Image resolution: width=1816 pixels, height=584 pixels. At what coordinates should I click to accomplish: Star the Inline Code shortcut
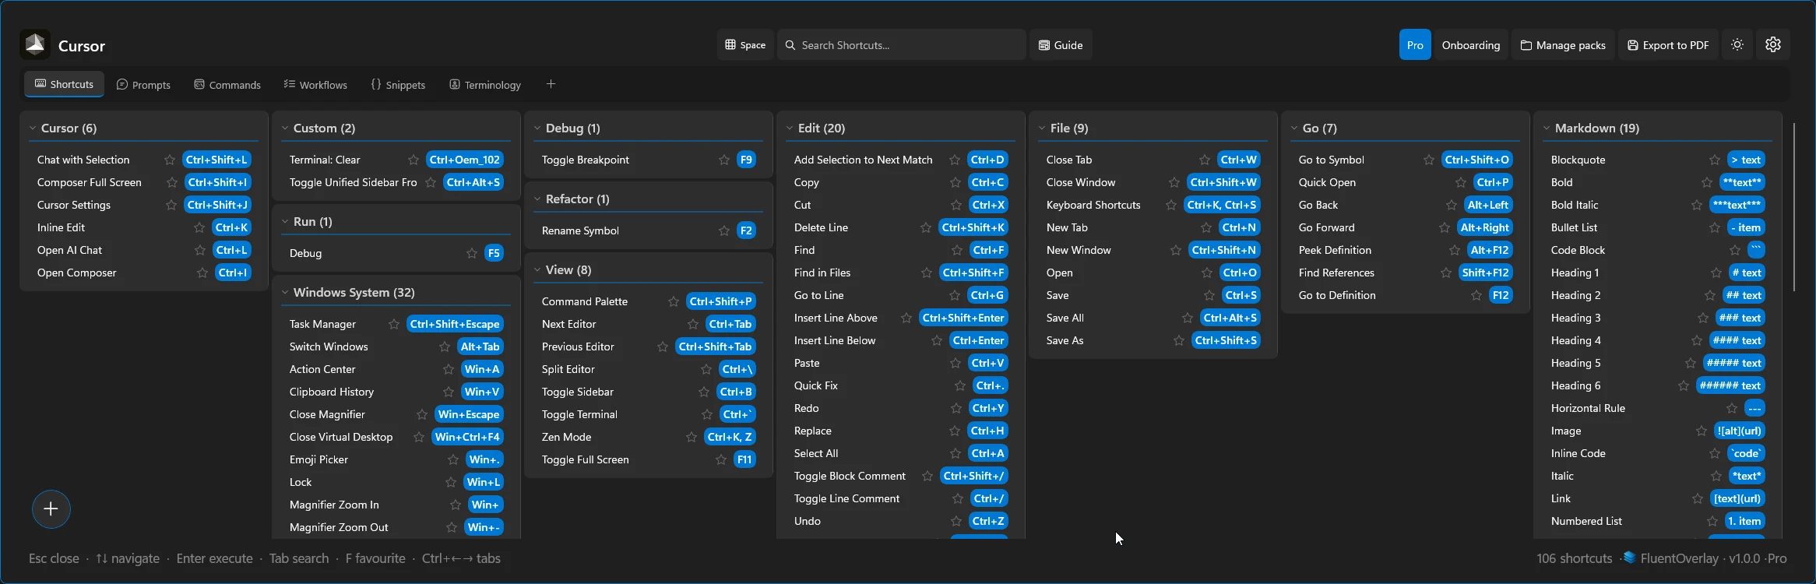click(1715, 453)
